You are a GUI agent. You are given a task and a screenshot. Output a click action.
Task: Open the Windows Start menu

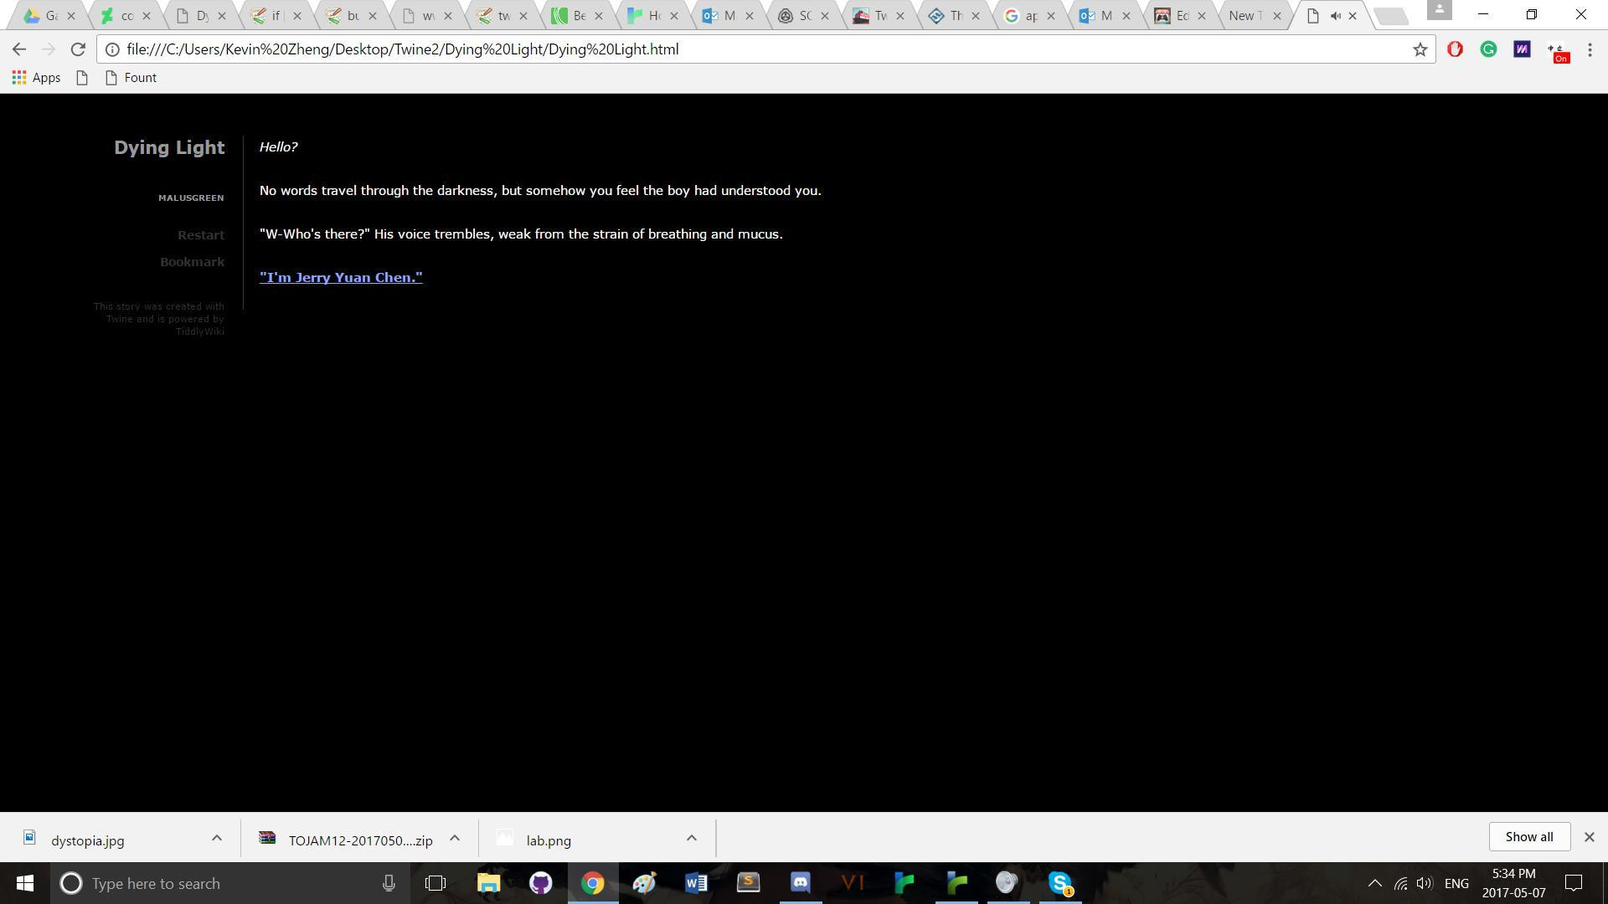(x=25, y=883)
